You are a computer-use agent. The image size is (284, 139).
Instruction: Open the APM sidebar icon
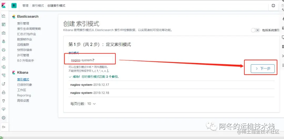(3, 75)
